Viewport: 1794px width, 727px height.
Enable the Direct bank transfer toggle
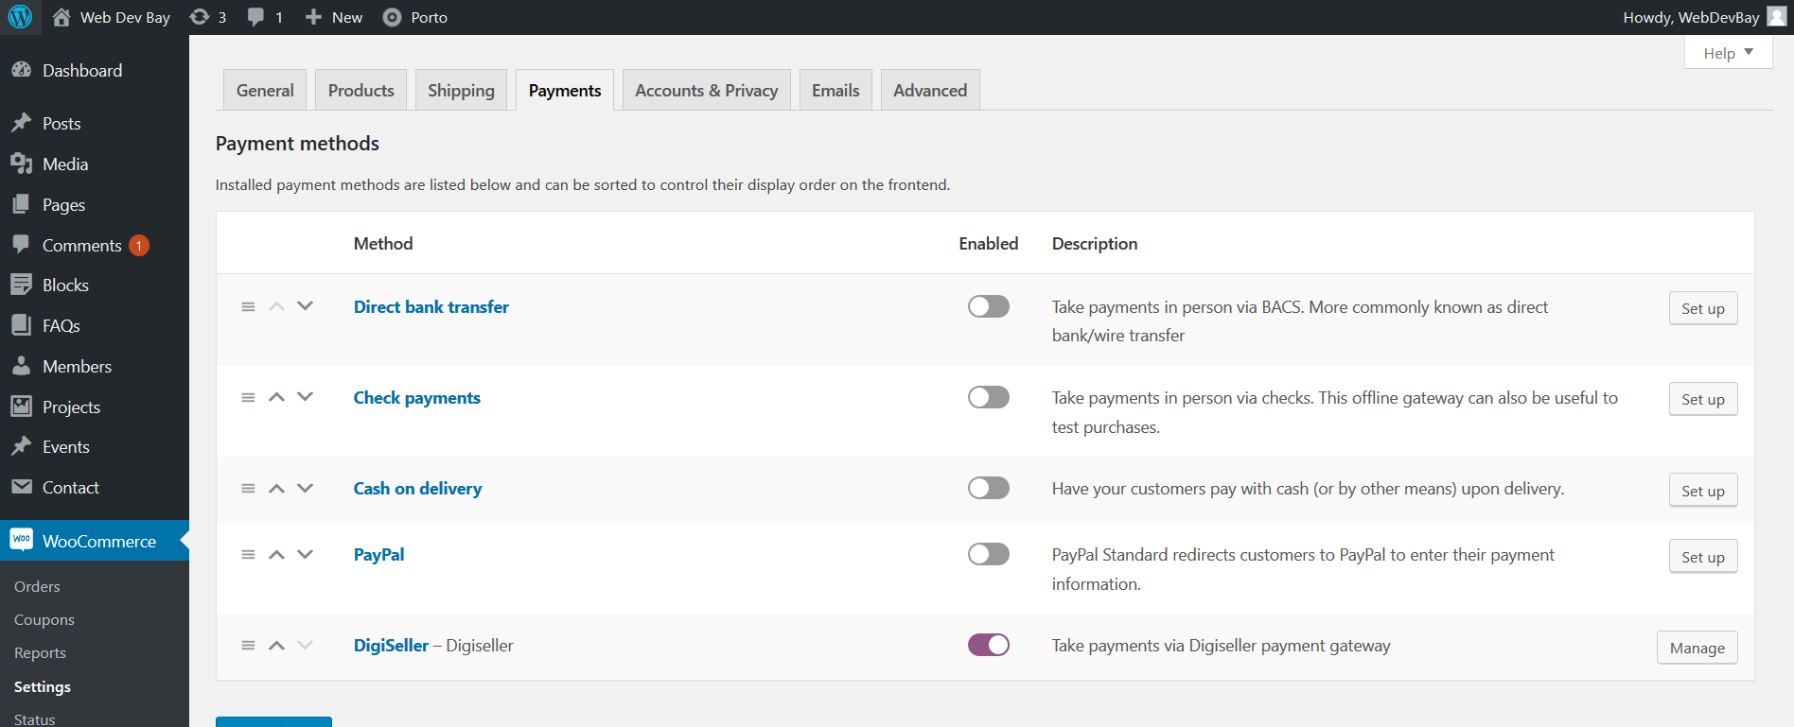(x=988, y=306)
